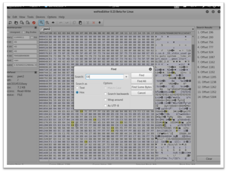Open the Search history dropdown arrow

[126, 76]
